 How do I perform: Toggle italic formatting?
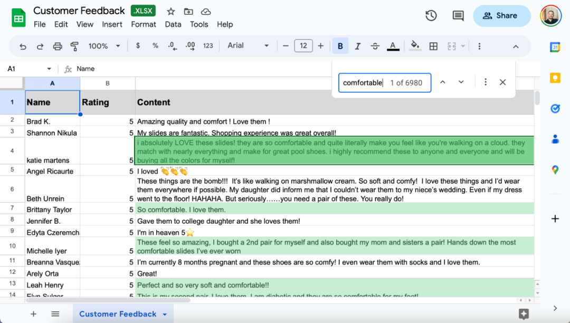pyautogui.click(x=358, y=46)
